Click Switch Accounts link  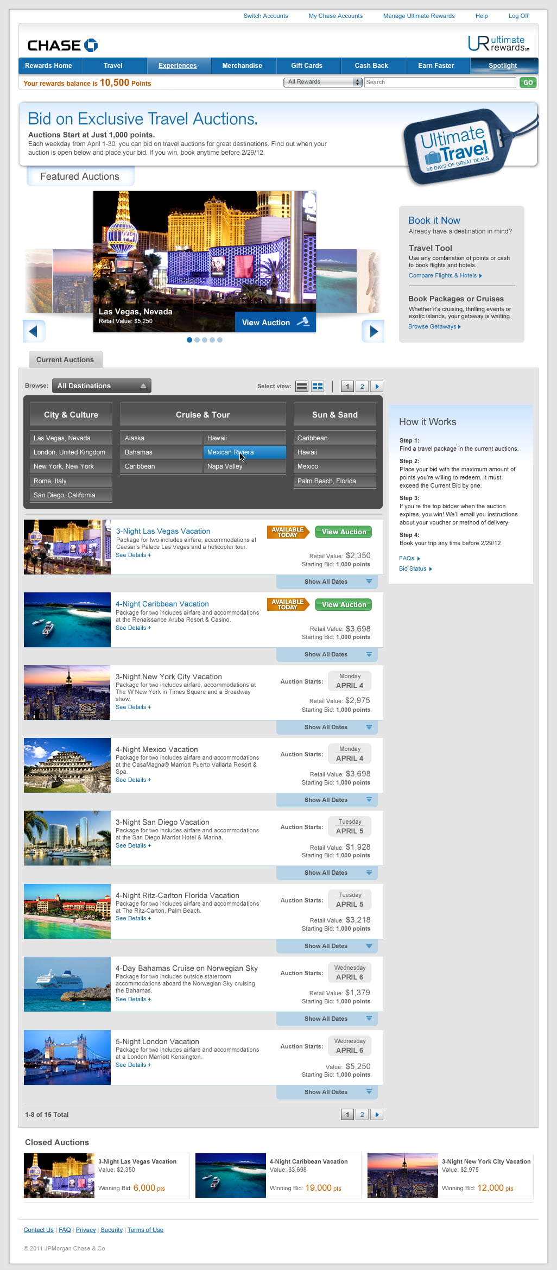[265, 16]
